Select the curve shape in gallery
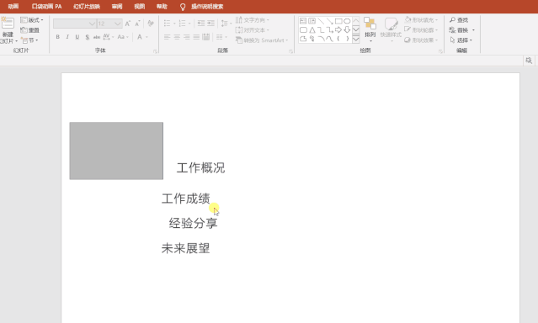This screenshot has width=538, height=323. [330, 39]
